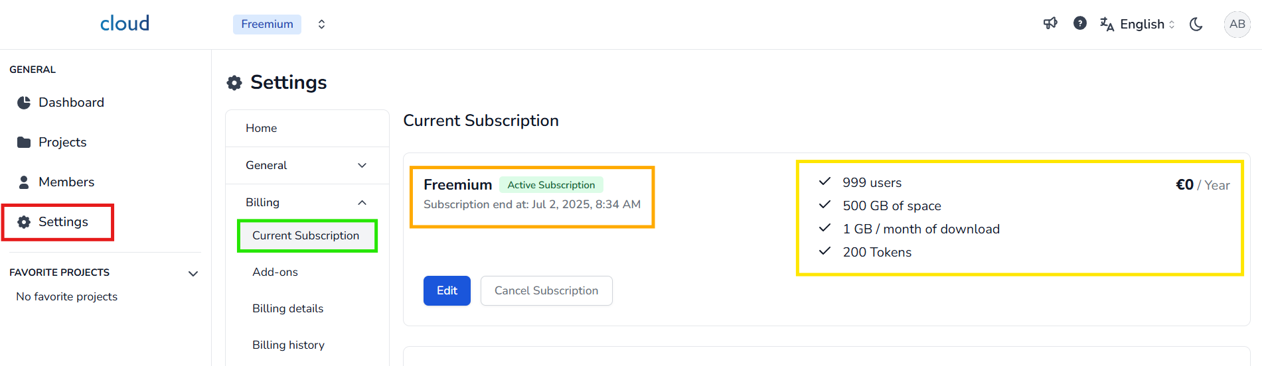Collapse the Billing settings section

[x=362, y=202]
